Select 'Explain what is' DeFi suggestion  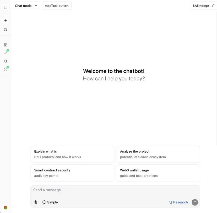pyautogui.click(x=72, y=154)
